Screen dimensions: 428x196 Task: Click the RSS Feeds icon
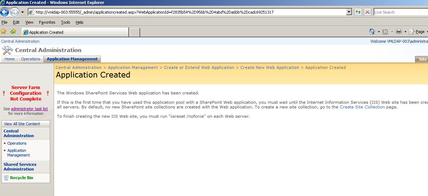385,32
